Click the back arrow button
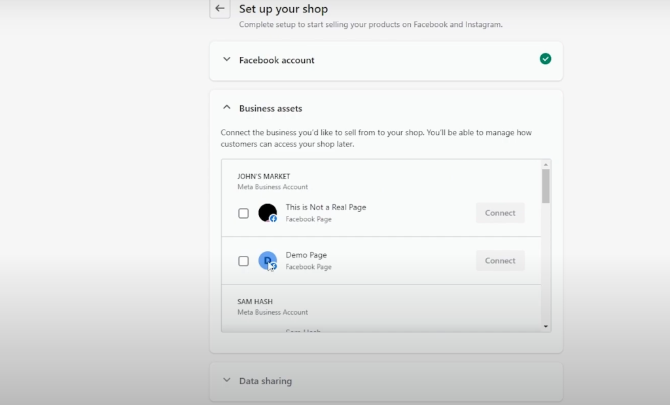This screenshot has height=405, width=670. click(220, 9)
